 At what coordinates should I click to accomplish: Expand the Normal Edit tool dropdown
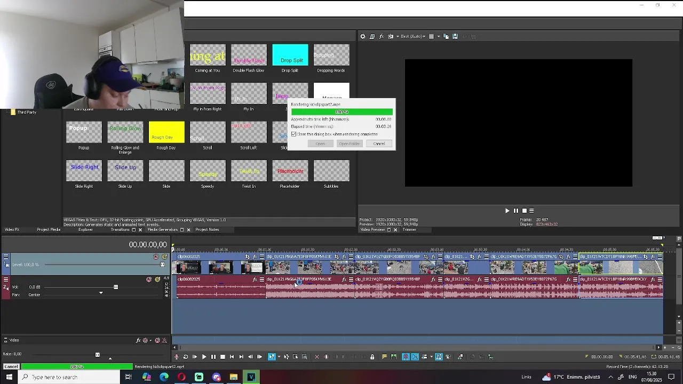pyautogui.click(x=278, y=357)
